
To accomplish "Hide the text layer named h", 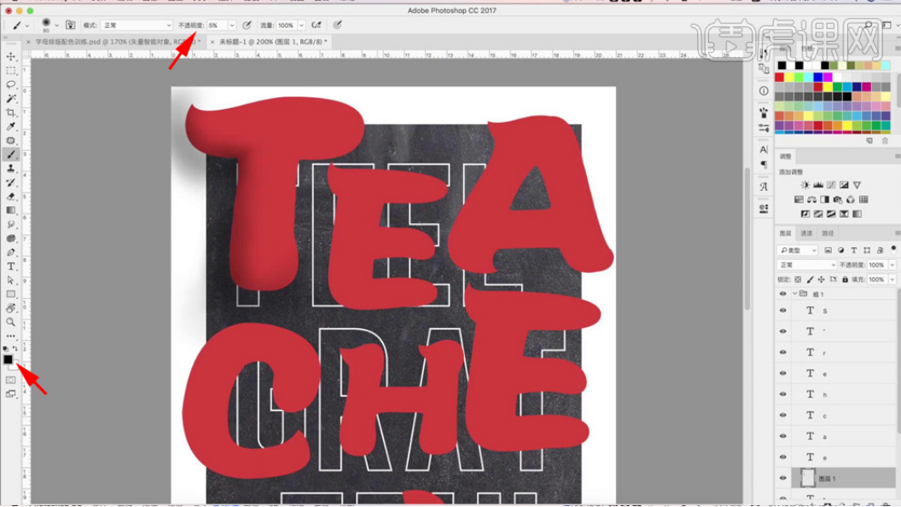I will [782, 395].
